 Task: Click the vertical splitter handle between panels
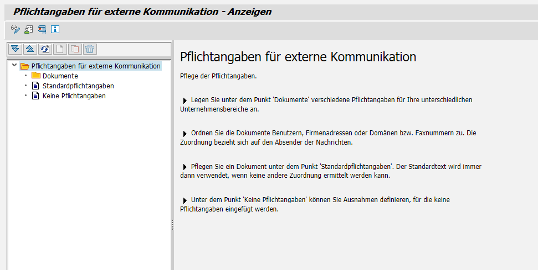[x=172, y=224]
